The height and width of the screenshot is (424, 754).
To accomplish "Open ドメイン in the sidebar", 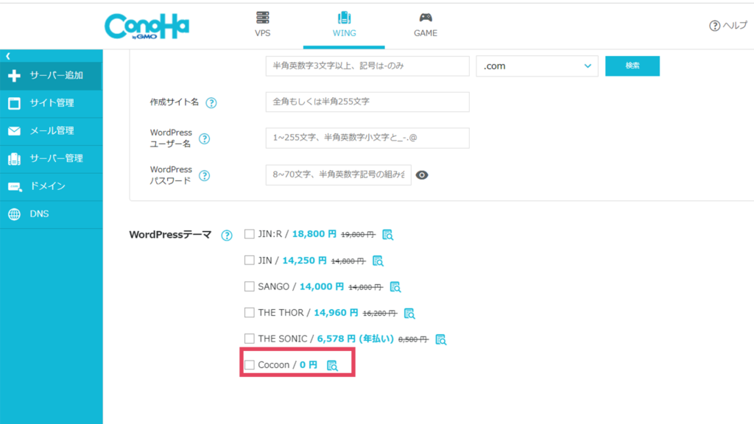I will (x=51, y=186).
